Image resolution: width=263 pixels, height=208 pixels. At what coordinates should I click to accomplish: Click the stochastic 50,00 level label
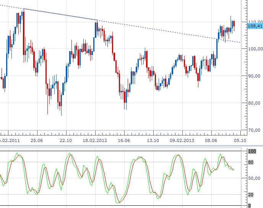click(x=252, y=178)
